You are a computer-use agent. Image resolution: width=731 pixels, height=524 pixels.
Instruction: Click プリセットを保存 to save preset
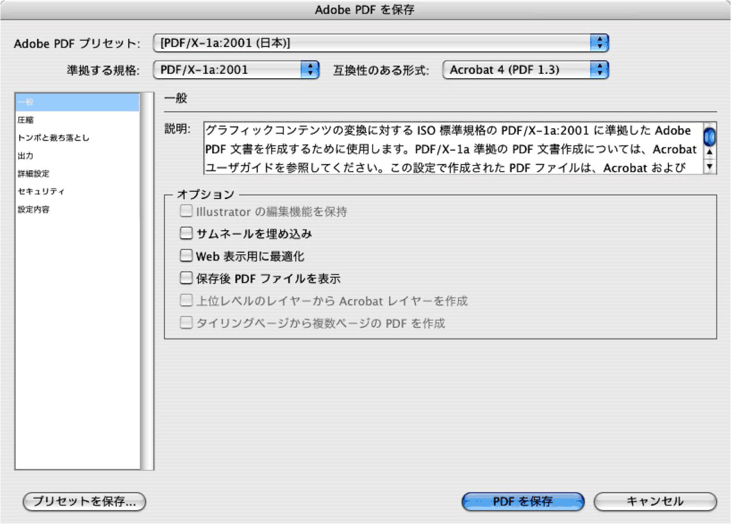click(83, 503)
